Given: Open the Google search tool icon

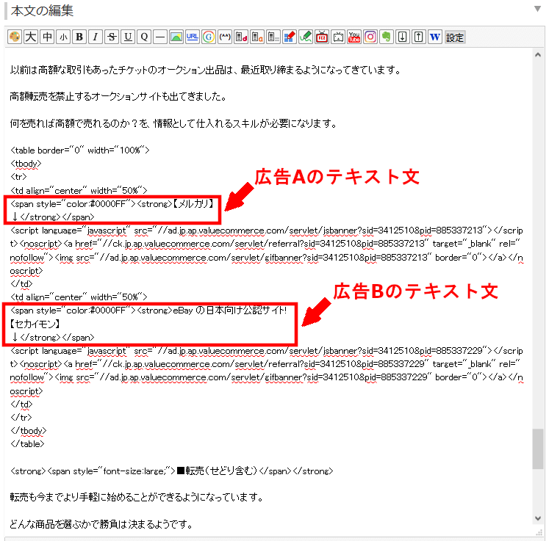Looking at the screenshot, I should [209, 37].
